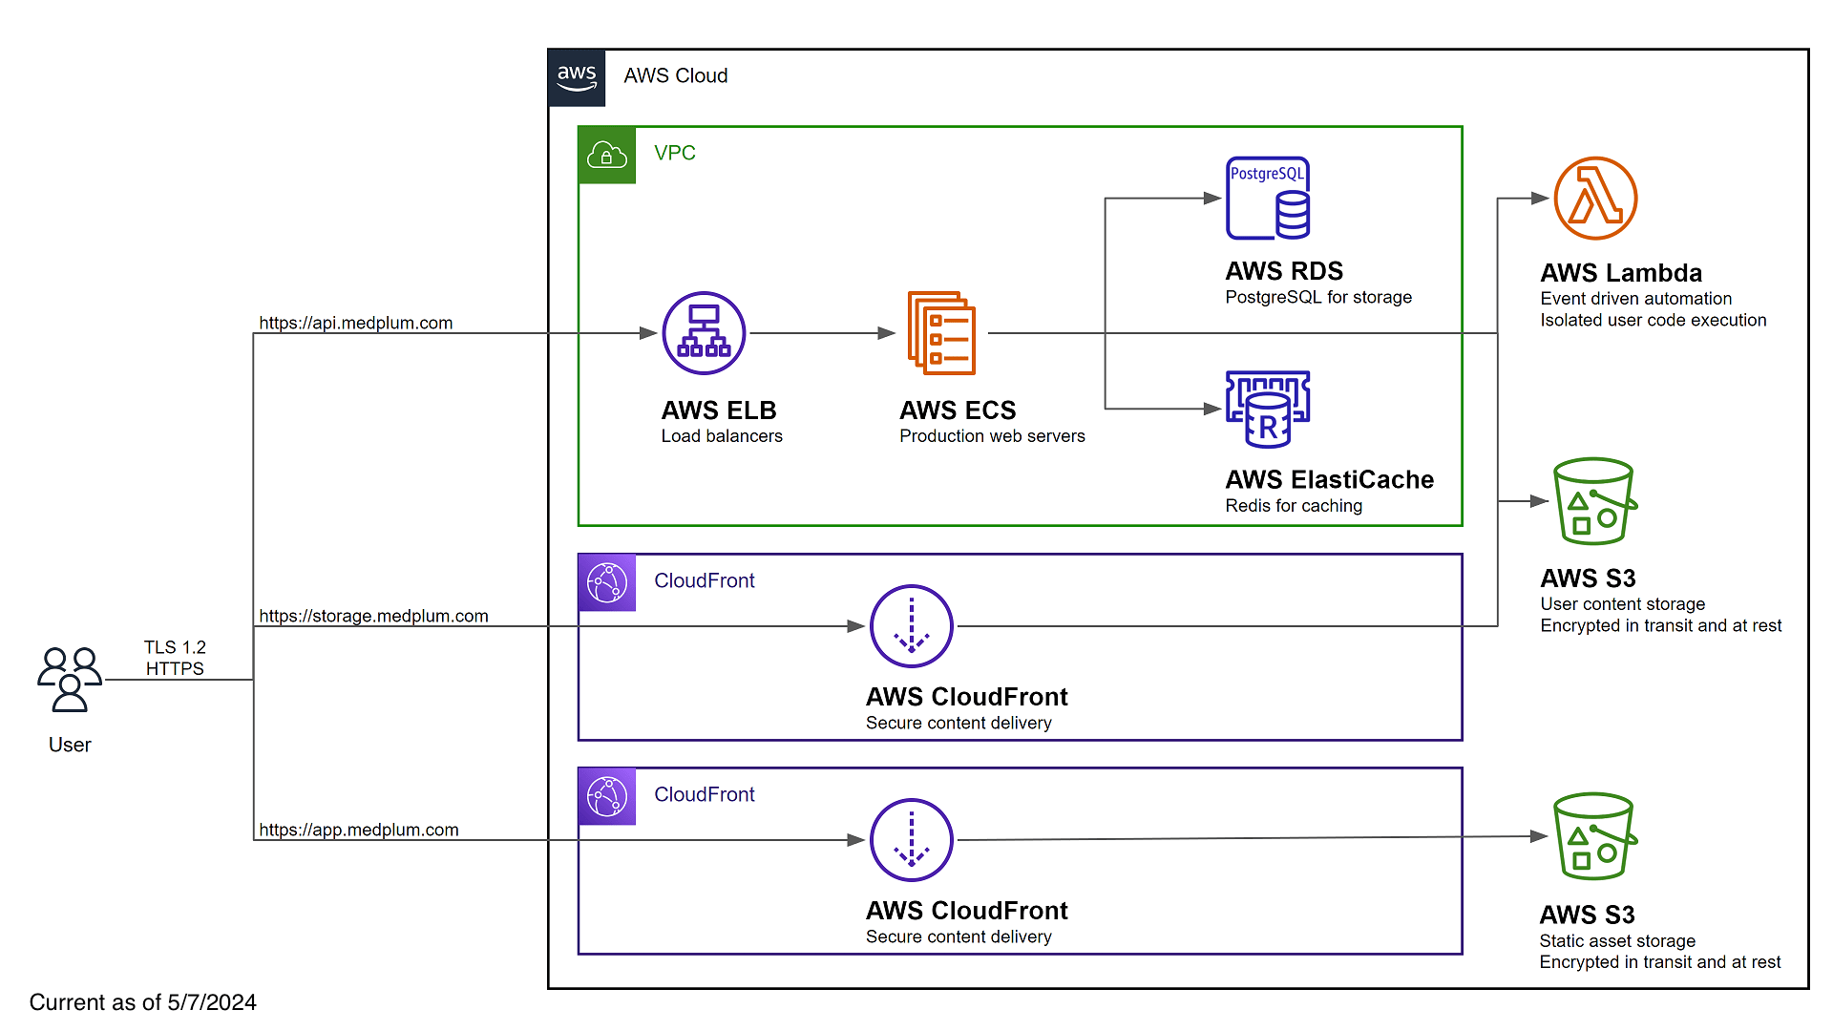The image size is (1833, 1031).
Task: Click the Event driven automation text
Action: point(1635,299)
